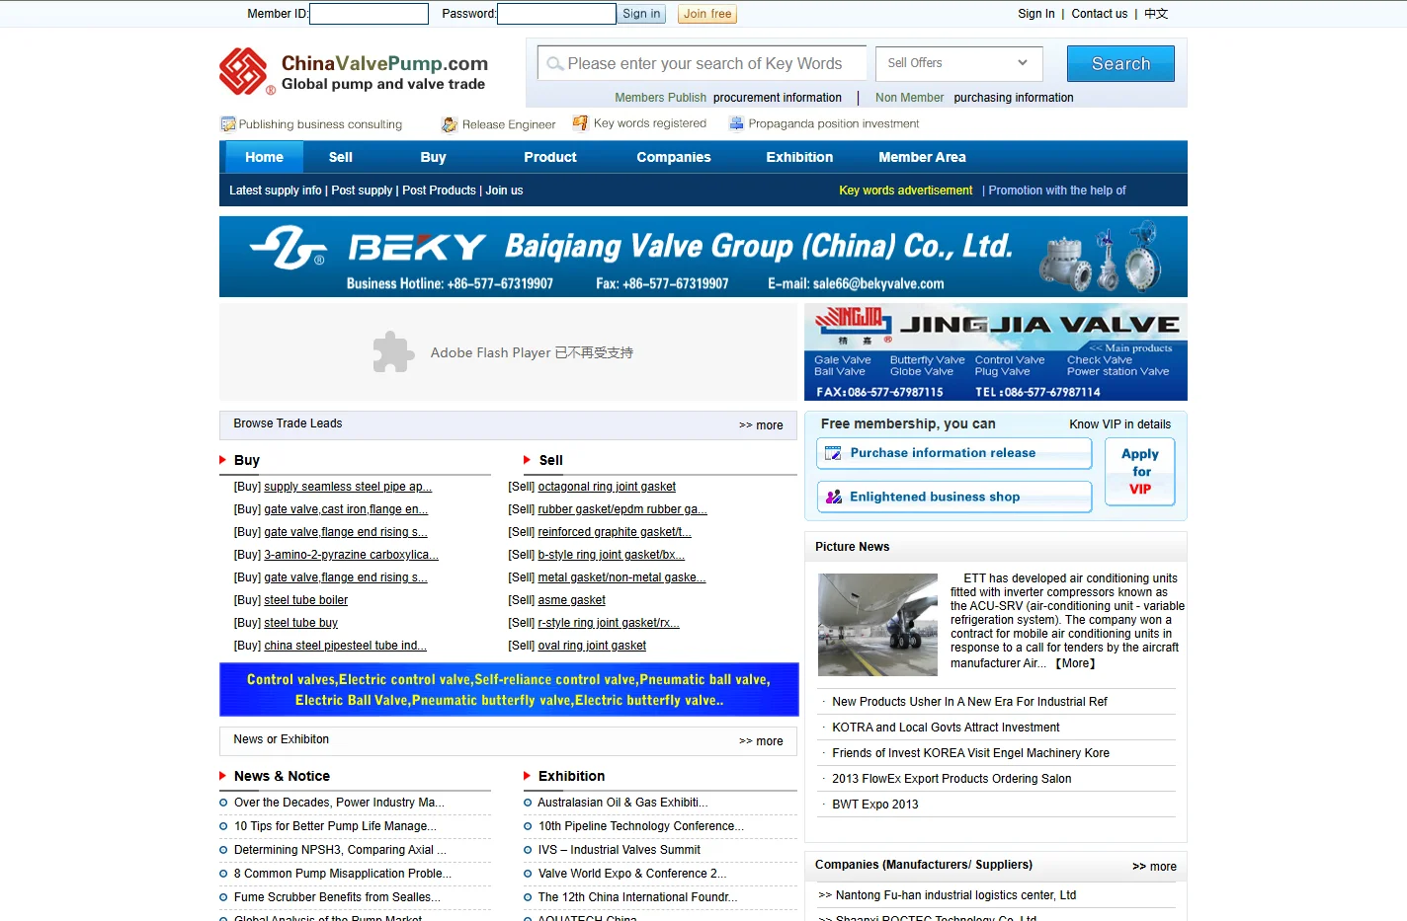Open the Join us link
The image size is (1407, 921).
pos(504,191)
